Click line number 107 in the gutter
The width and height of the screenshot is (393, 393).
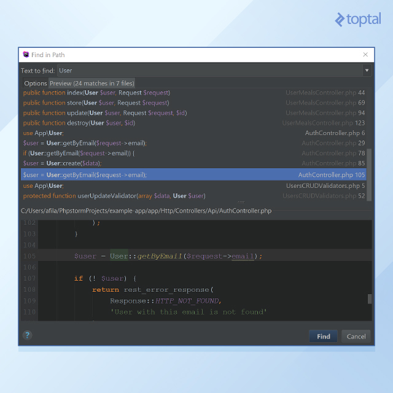tap(29, 278)
